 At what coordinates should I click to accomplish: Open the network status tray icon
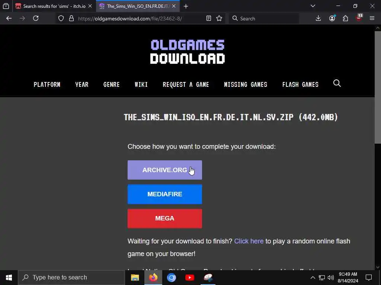tap(322, 278)
